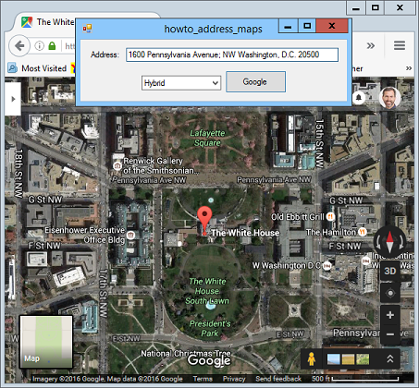Click the Lafayette Square label
This screenshot has height=388, width=419.
[x=207, y=138]
